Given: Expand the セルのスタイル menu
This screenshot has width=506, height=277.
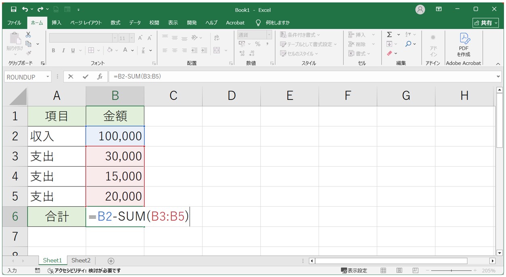Looking at the screenshot, I should pos(299,53).
